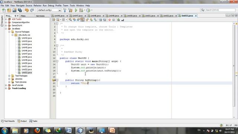Open the Source menu
238x134 pixels.
[x=29, y=6]
